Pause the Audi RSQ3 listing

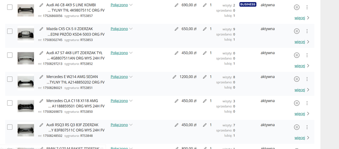point(297,127)
